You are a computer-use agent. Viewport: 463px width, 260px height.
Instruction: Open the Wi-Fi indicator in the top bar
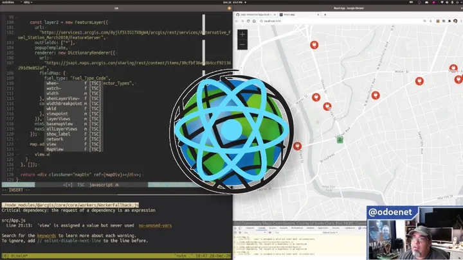tap(442, 3)
